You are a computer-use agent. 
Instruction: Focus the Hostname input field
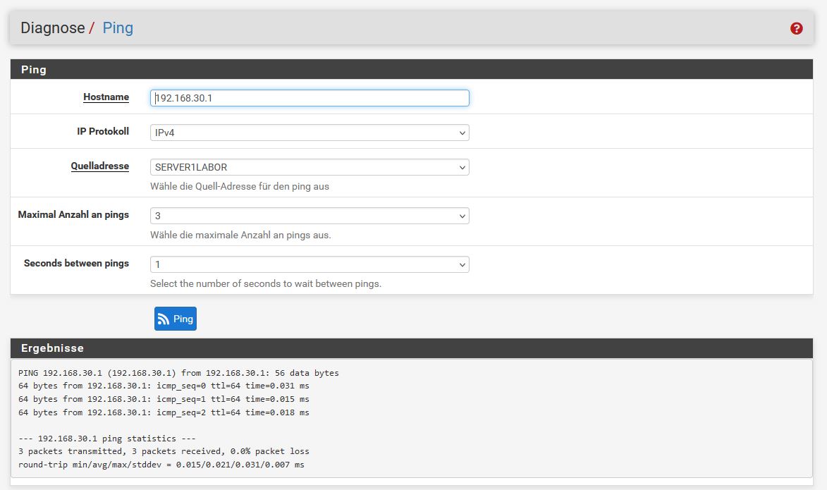310,98
